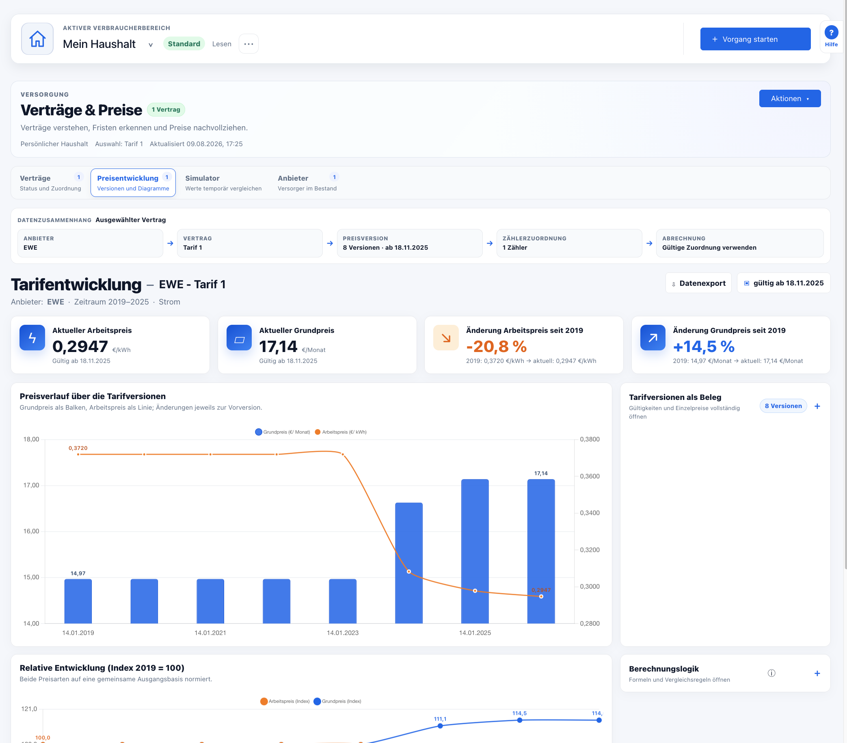The width and height of the screenshot is (847, 743).
Task: Click the orange downward arrow trend icon
Action: pyautogui.click(x=446, y=338)
